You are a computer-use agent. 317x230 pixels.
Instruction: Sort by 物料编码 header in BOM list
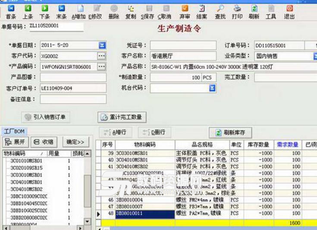pyautogui.click(x=25, y=153)
